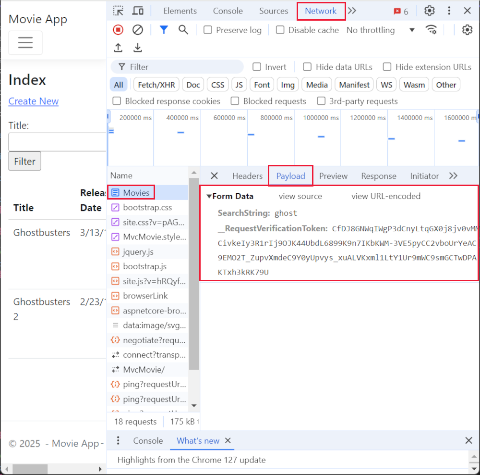Open the Headers tab
This screenshot has width=480, height=475.
247,176
